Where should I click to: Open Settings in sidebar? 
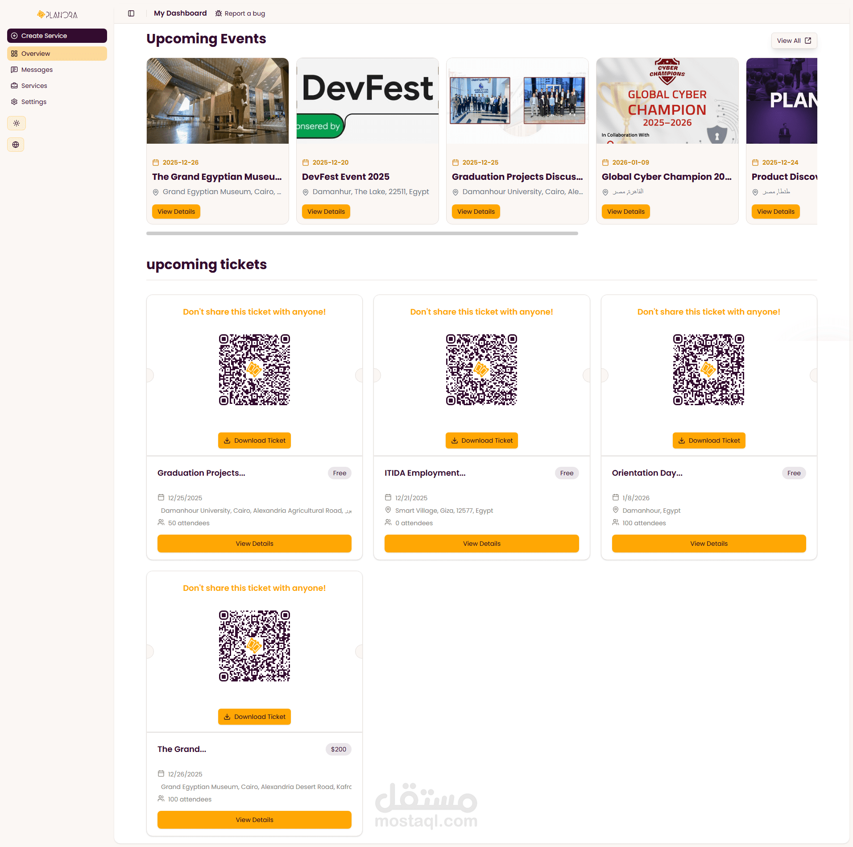[x=57, y=102]
